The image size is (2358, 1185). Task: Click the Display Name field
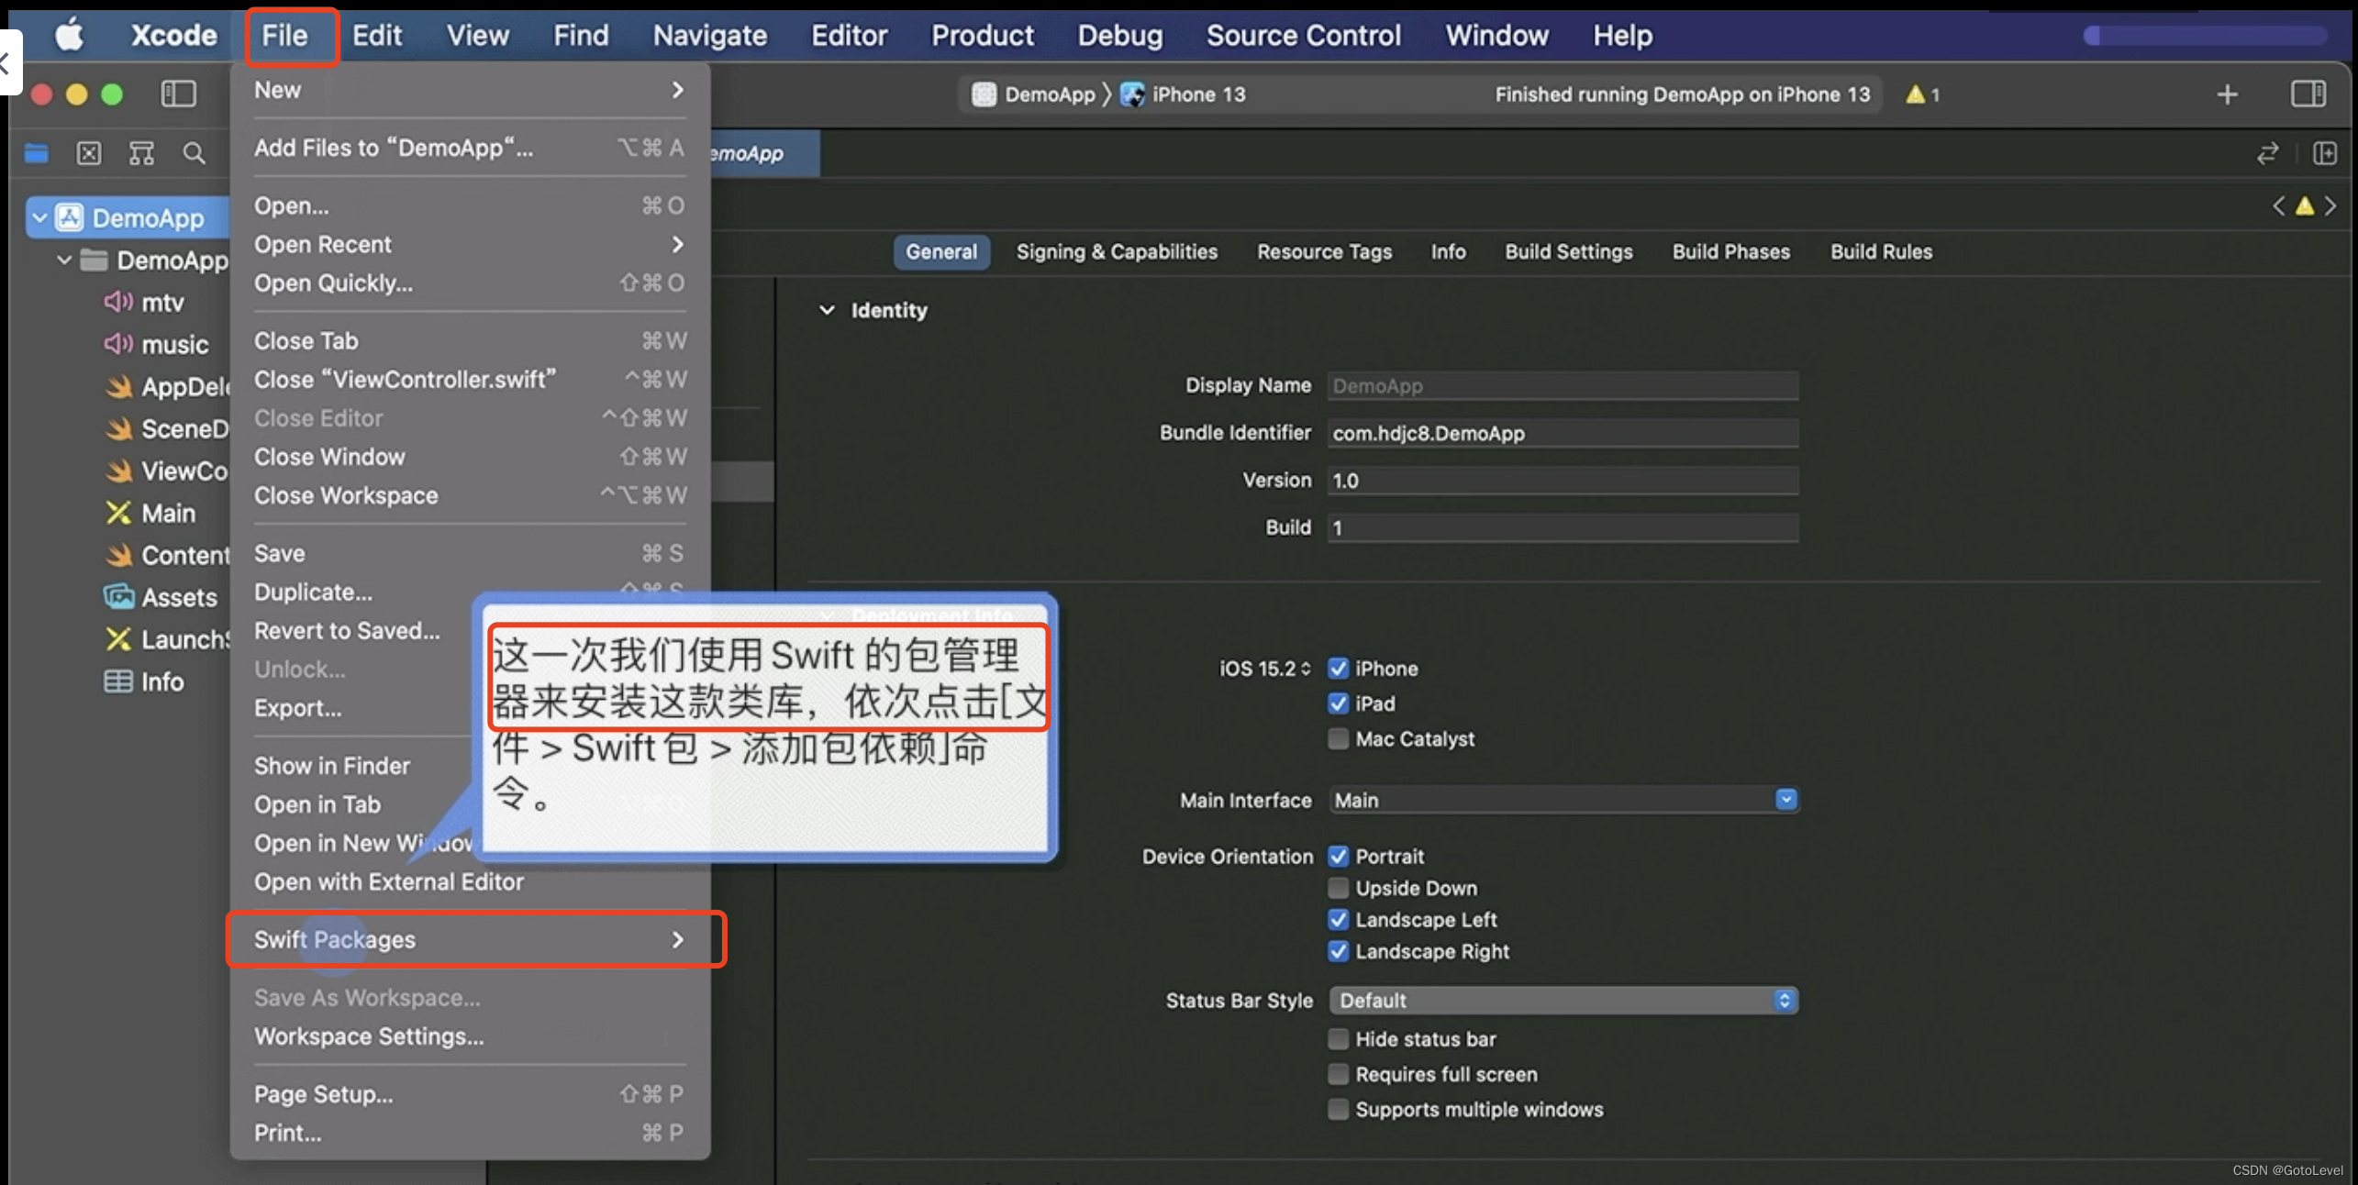1563,386
